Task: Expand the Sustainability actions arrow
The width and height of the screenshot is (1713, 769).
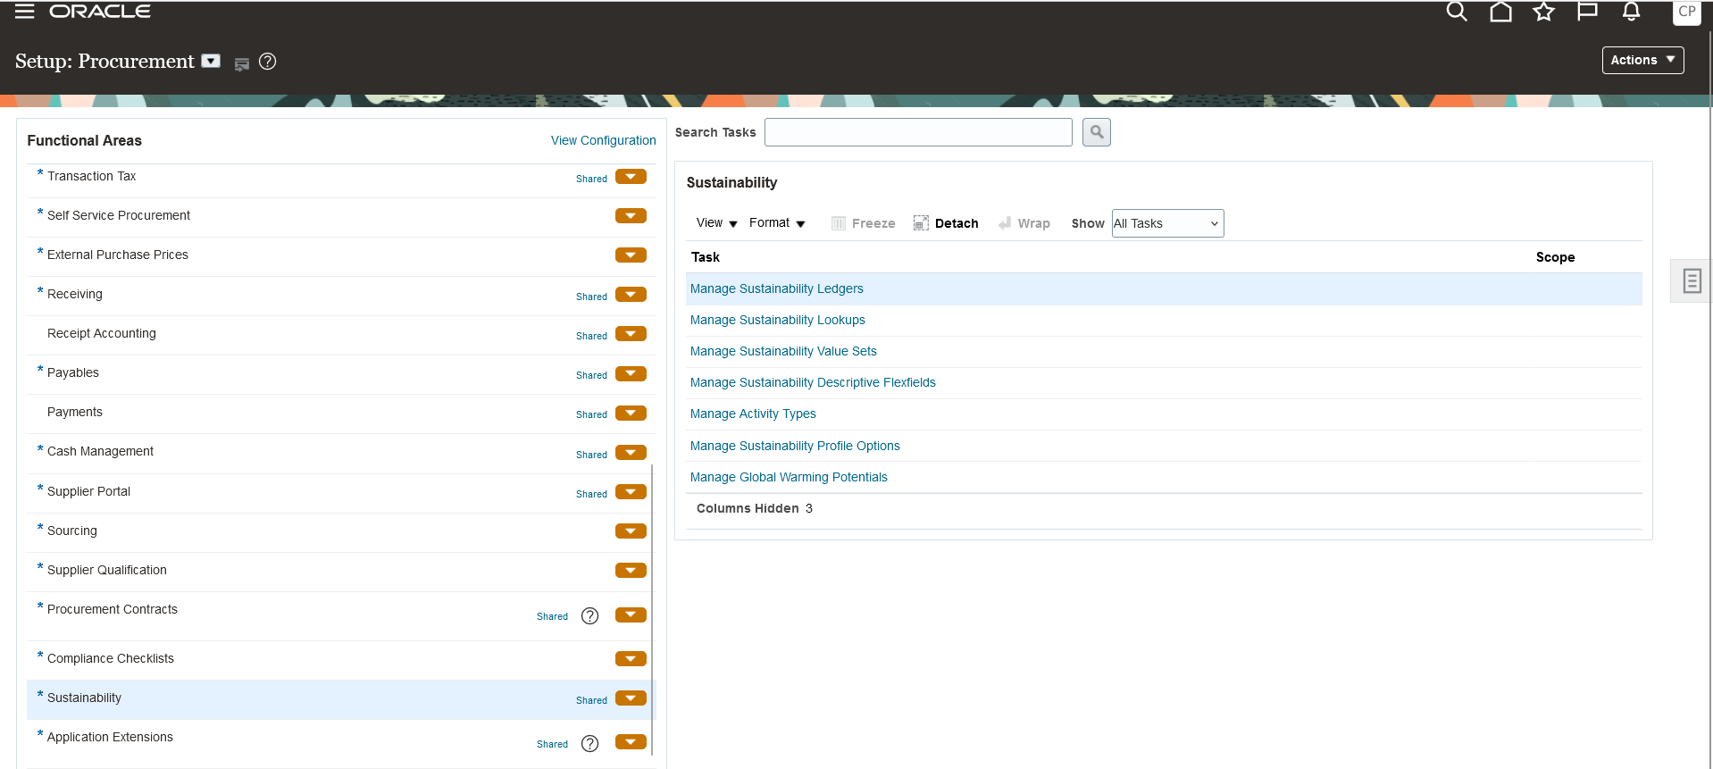Action: pos(631,698)
